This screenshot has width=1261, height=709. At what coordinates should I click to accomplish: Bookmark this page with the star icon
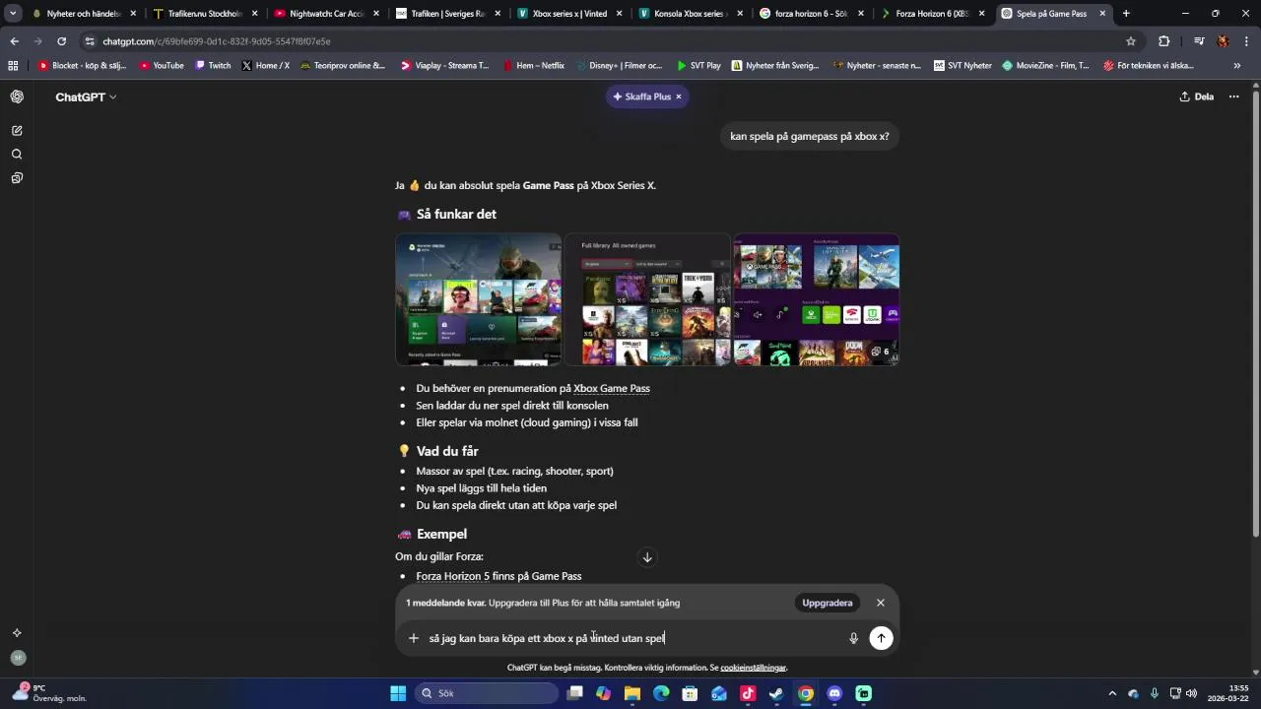1131,41
